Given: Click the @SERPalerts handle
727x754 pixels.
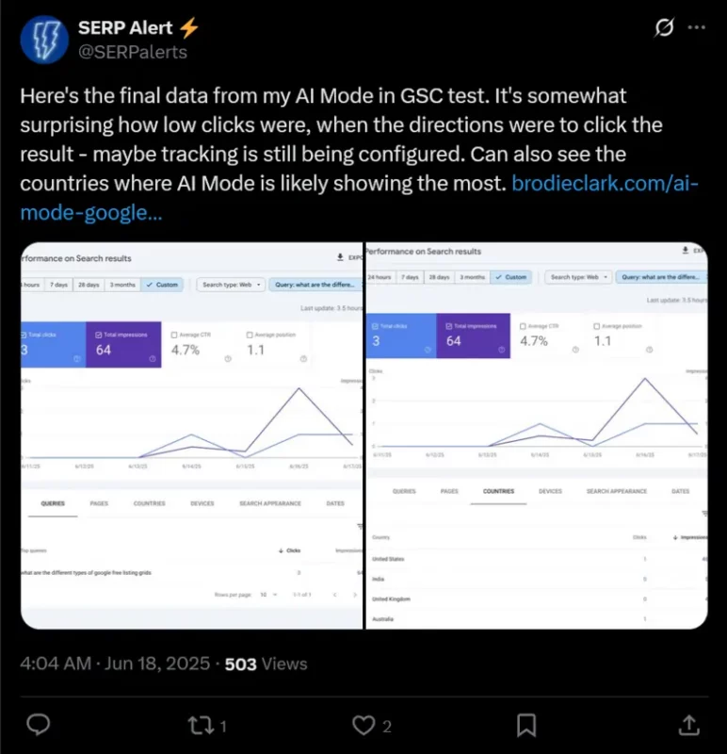Looking at the screenshot, I should point(133,52).
